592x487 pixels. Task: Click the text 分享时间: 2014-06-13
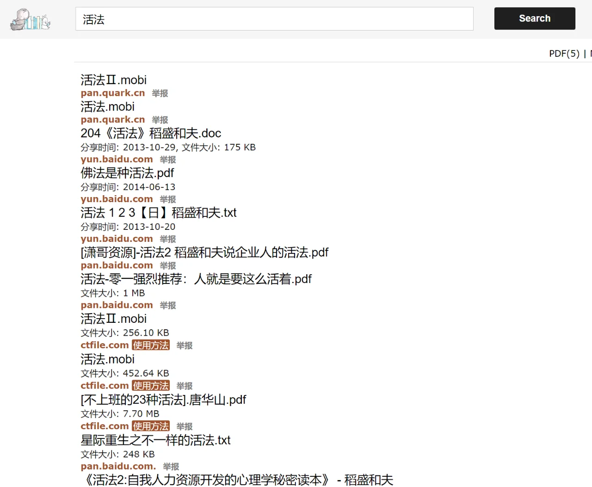click(128, 187)
